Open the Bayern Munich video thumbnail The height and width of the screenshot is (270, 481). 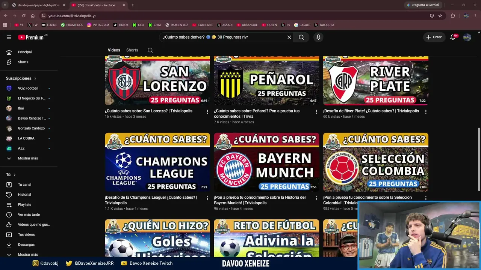pyautogui.click(x=266, y=162)
